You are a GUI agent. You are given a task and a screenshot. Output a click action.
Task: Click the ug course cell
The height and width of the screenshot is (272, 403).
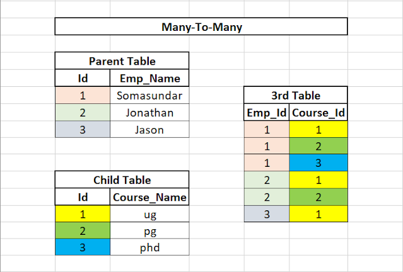pos(149,213)
